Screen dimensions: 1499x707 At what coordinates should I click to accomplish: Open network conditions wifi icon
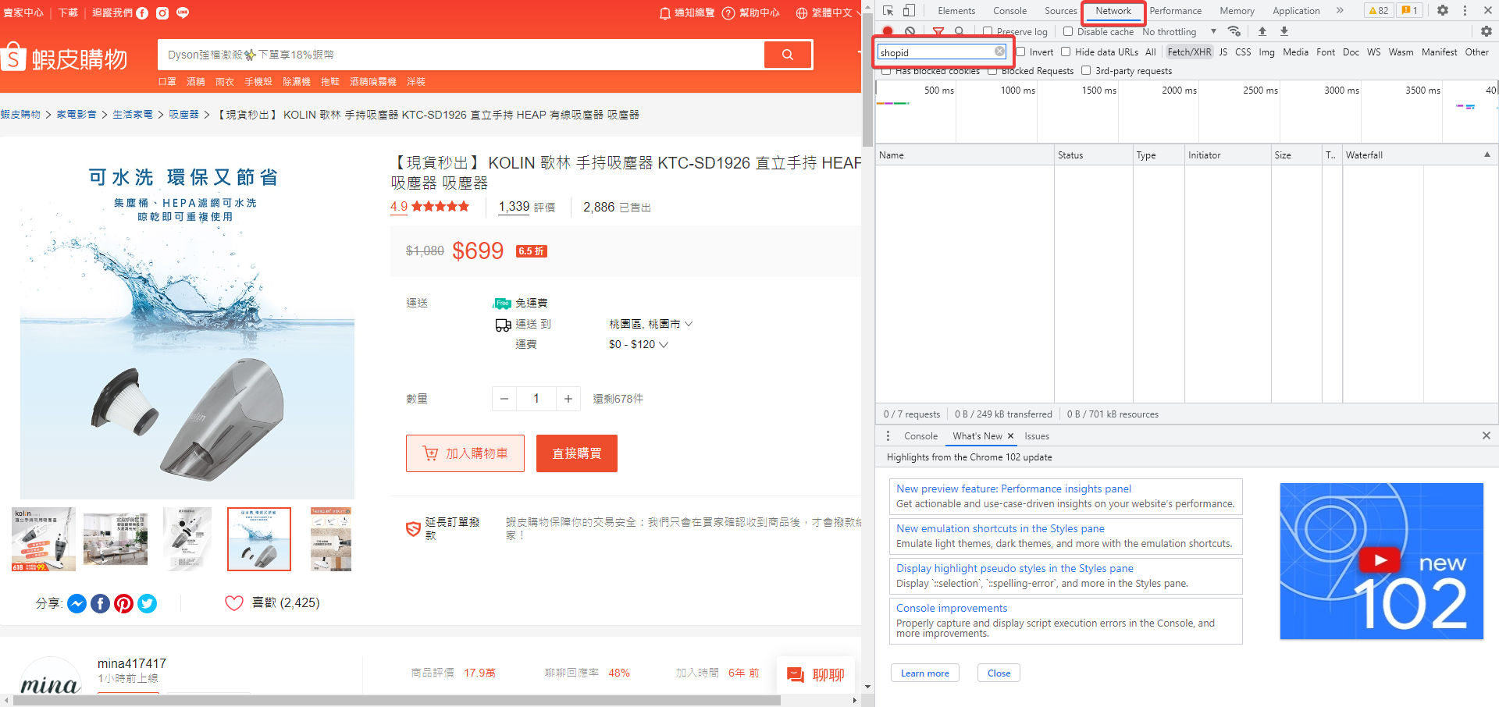tap(1234, 31)
